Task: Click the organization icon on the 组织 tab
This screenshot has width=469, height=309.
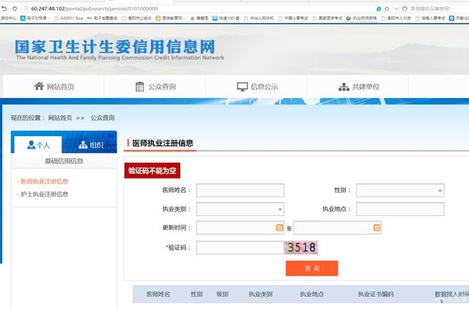Action: [x=83, y=145]
